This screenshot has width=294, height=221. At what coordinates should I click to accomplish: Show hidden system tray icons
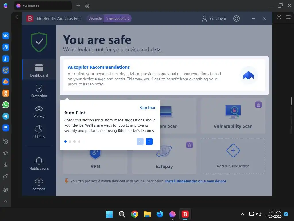point(242,214)
